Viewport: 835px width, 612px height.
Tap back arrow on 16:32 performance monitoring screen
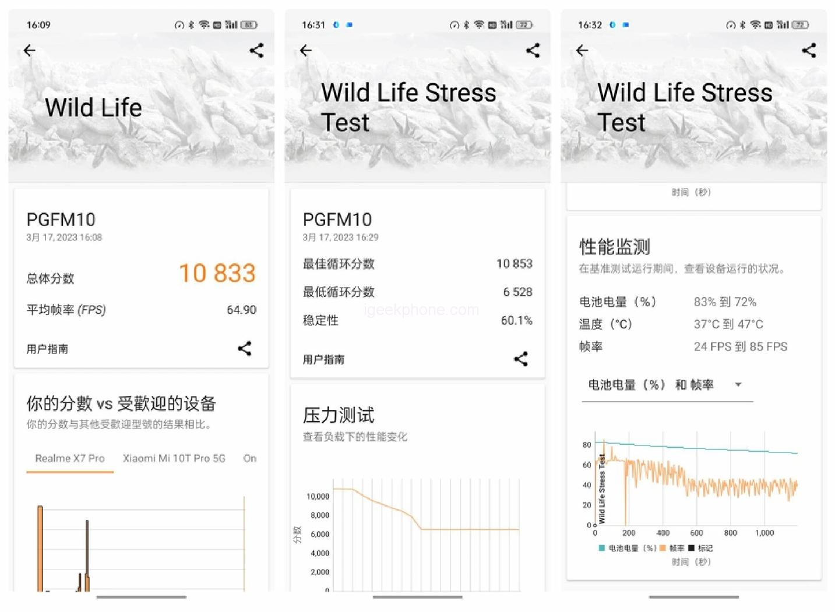pos(582,51)
